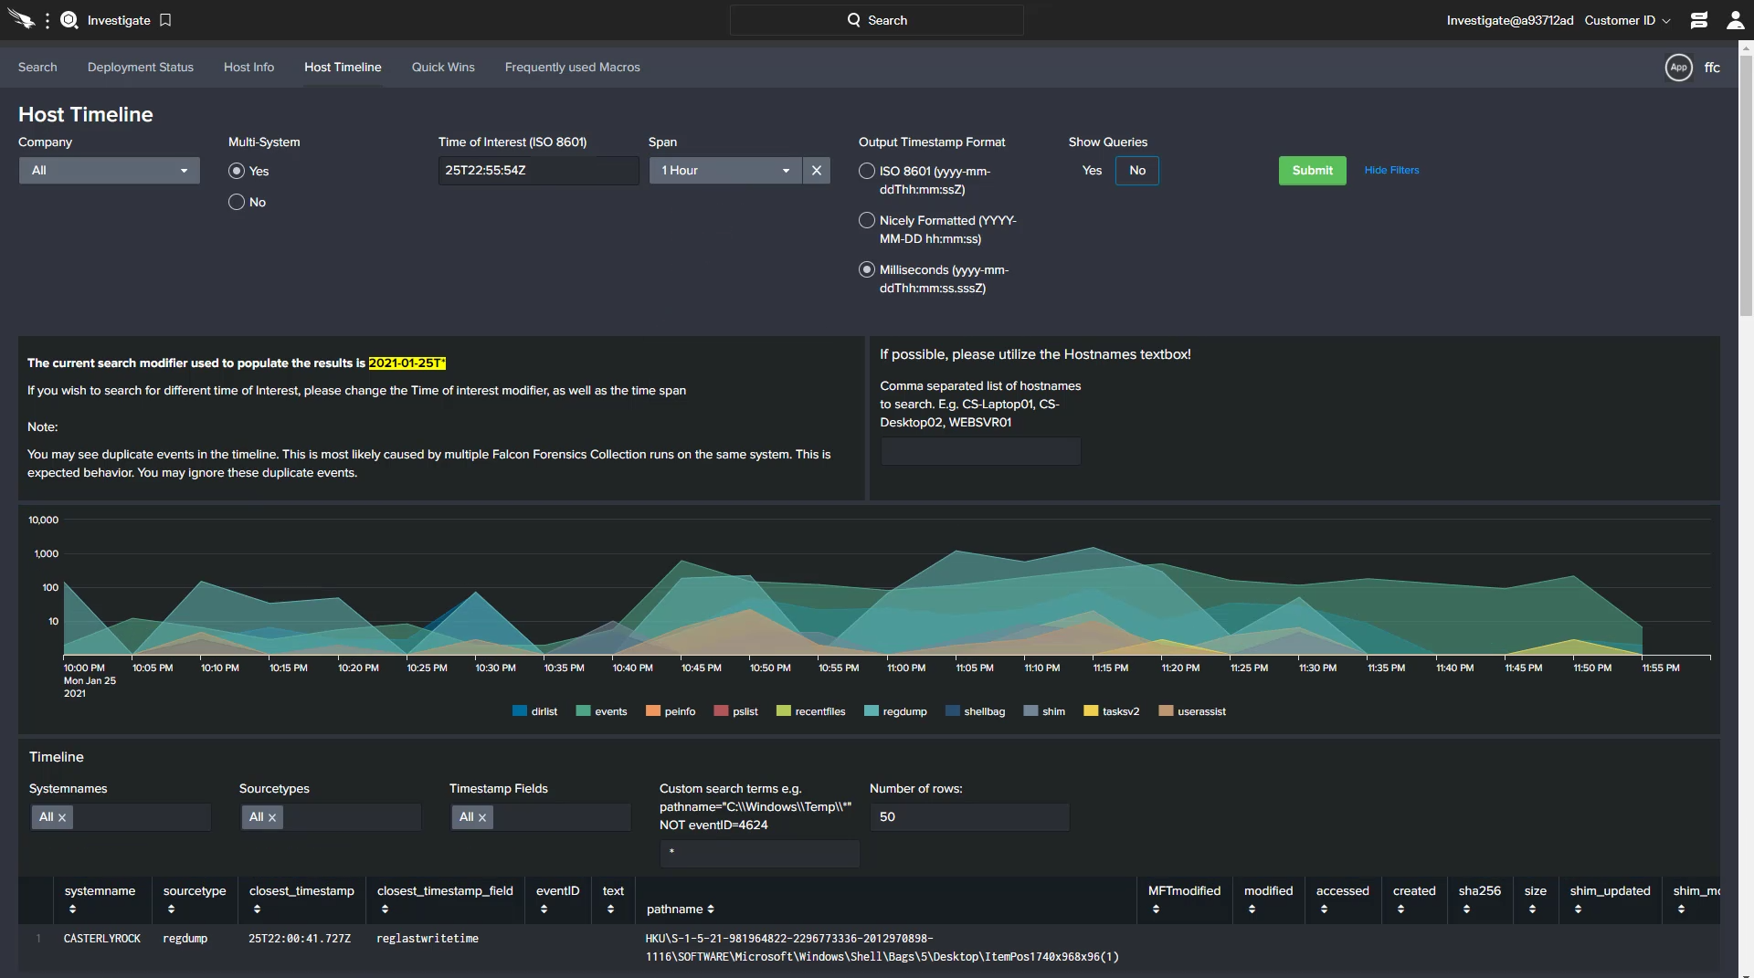The image size is (1754, 978).
Task: Choose ISO 8601 timestamp format
Action: [867, 171]
